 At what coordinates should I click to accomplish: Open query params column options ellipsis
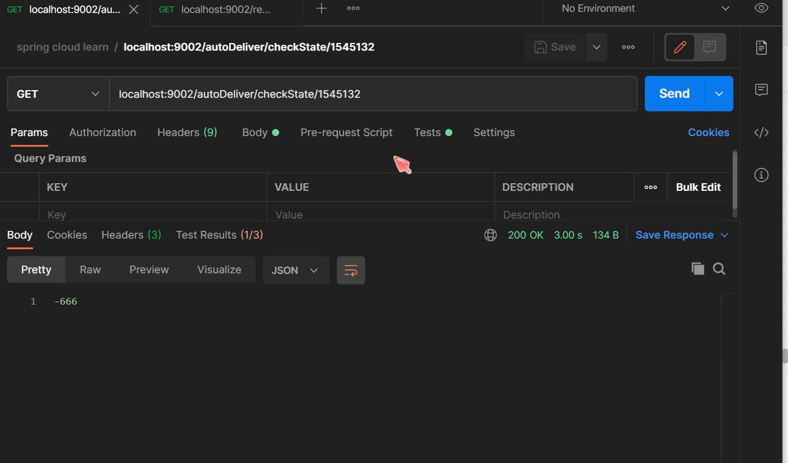(651, 187)
